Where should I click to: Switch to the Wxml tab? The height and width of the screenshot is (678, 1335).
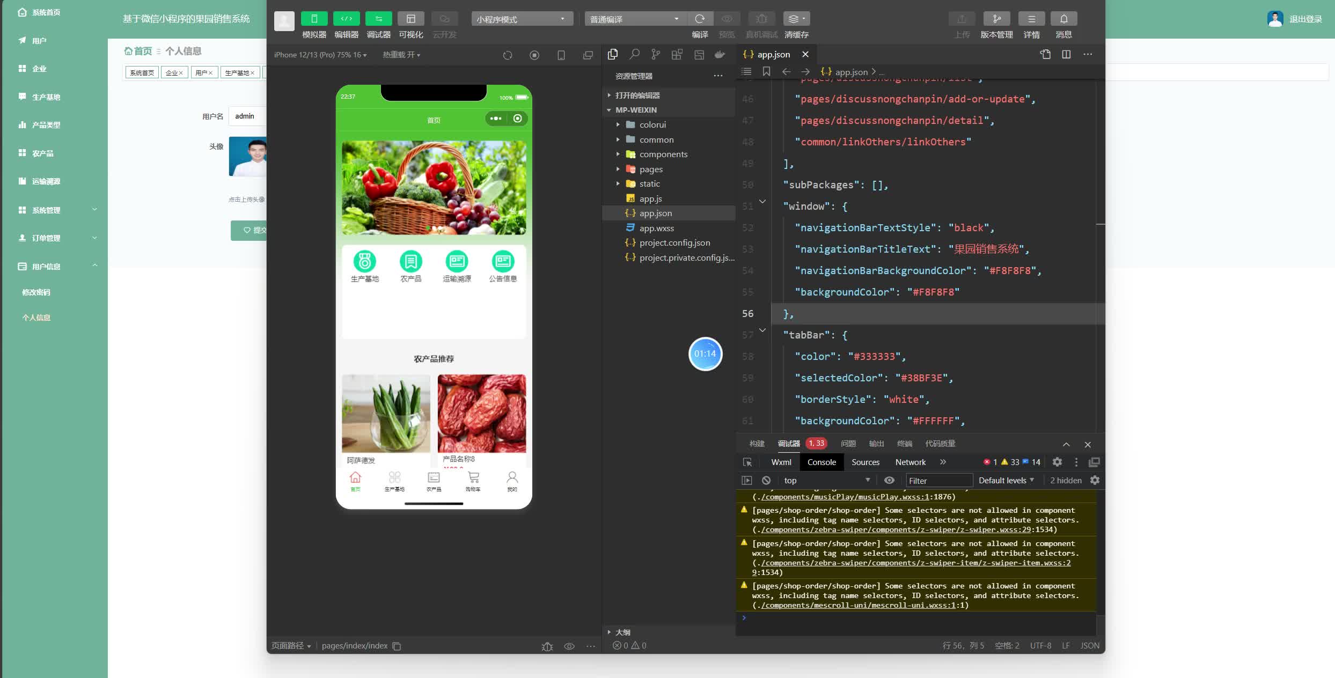pyautogui.click(x=781, y=462)
